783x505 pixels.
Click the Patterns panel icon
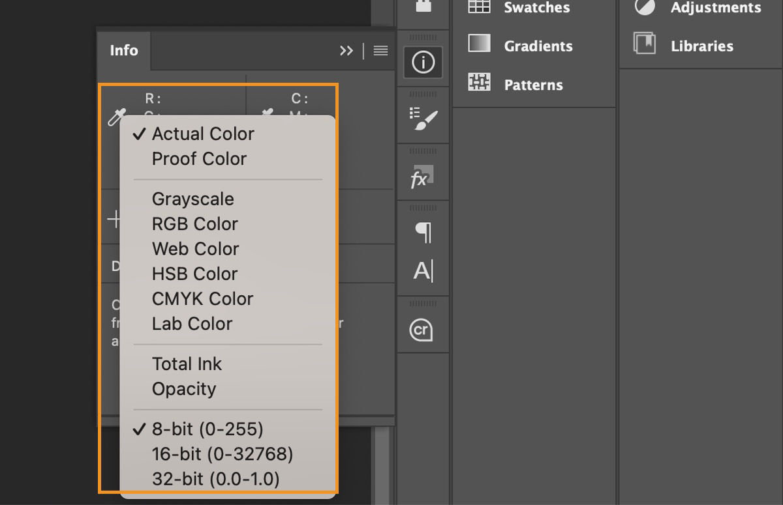click(x=479, y=83)
